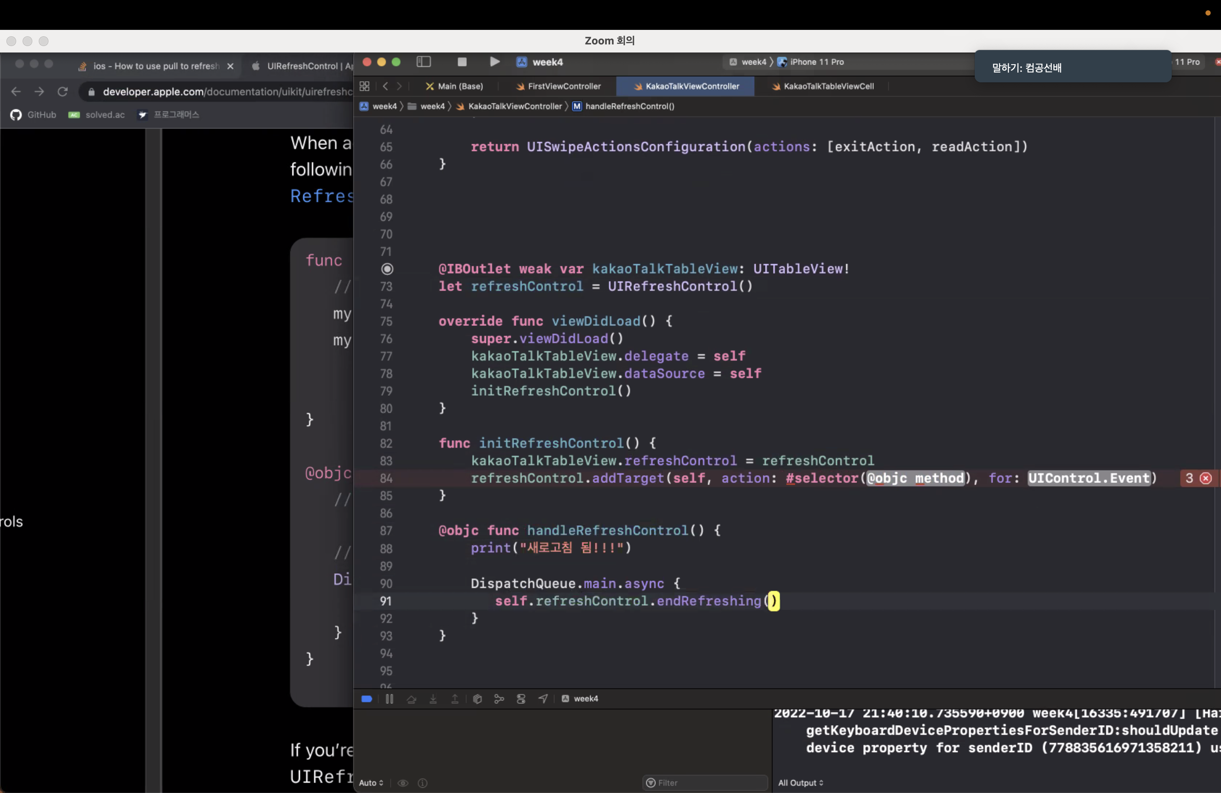Click the UIControl.Event placeholder
The width and height of the screenshot is (1221, 793).
(x=1089, y=478)
